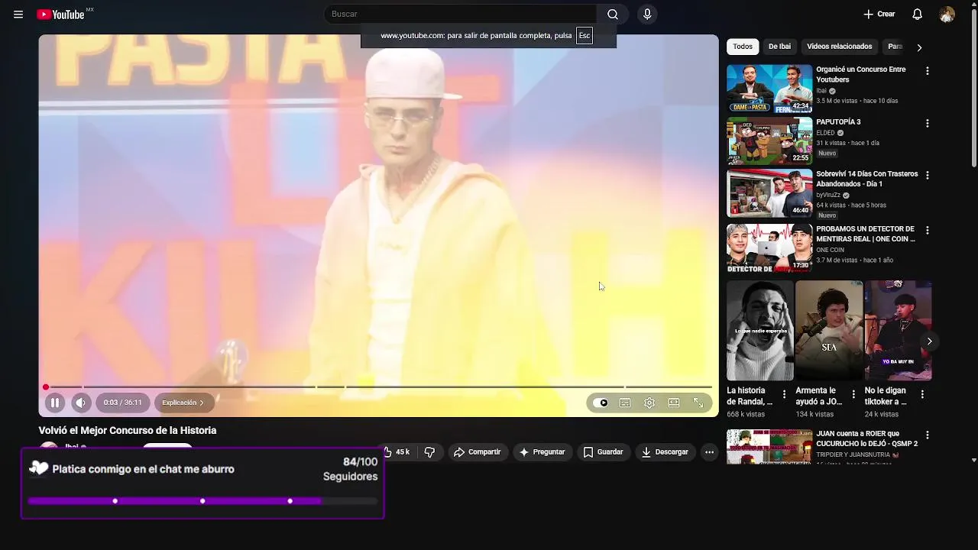
Task: Open options for JUAN cuenta a ROIER video
Action: [928, 435]
